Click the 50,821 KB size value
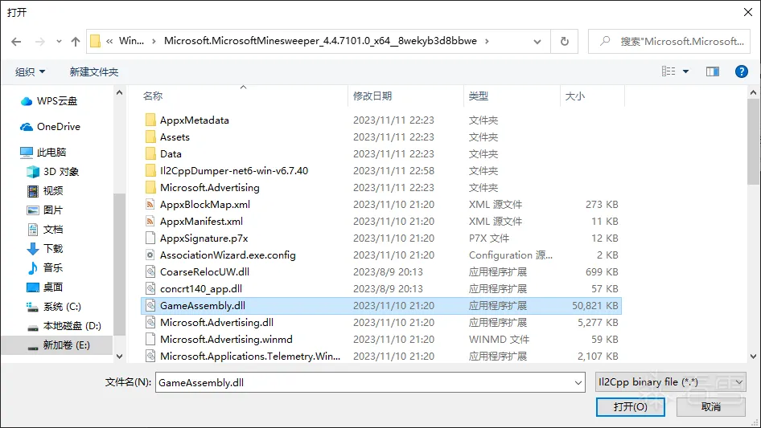 (595, 306)
